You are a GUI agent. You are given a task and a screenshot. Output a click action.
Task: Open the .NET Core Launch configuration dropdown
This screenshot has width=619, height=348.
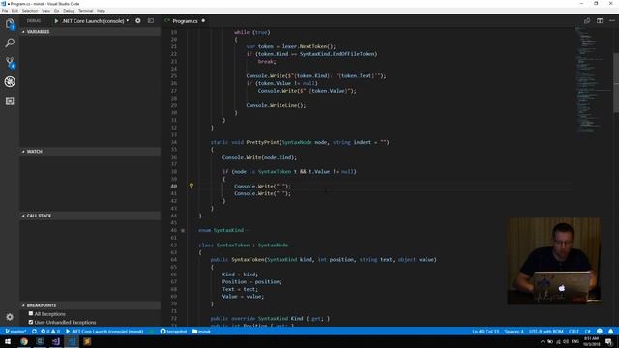(x=95, y=21)
